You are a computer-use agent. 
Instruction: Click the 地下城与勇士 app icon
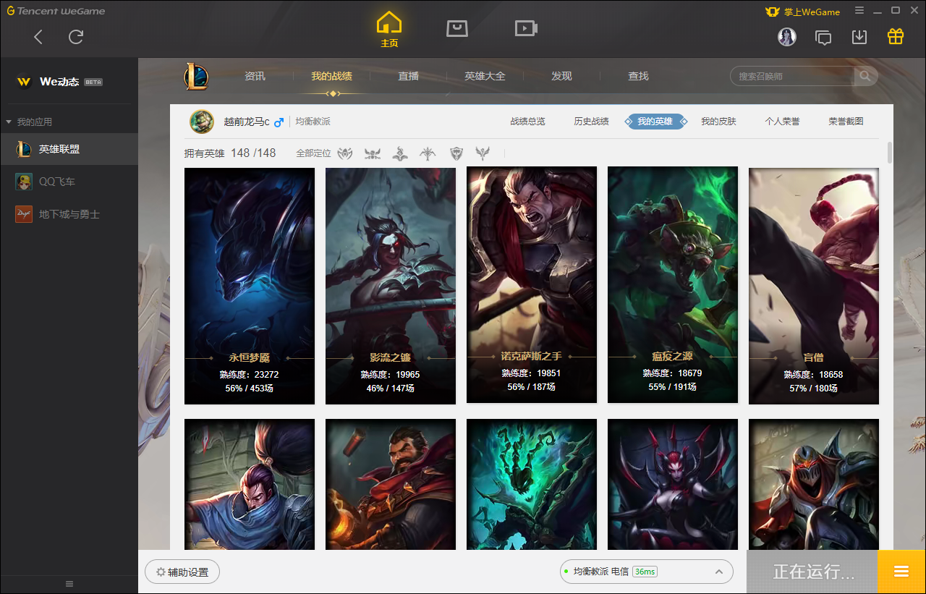(24, 214)
